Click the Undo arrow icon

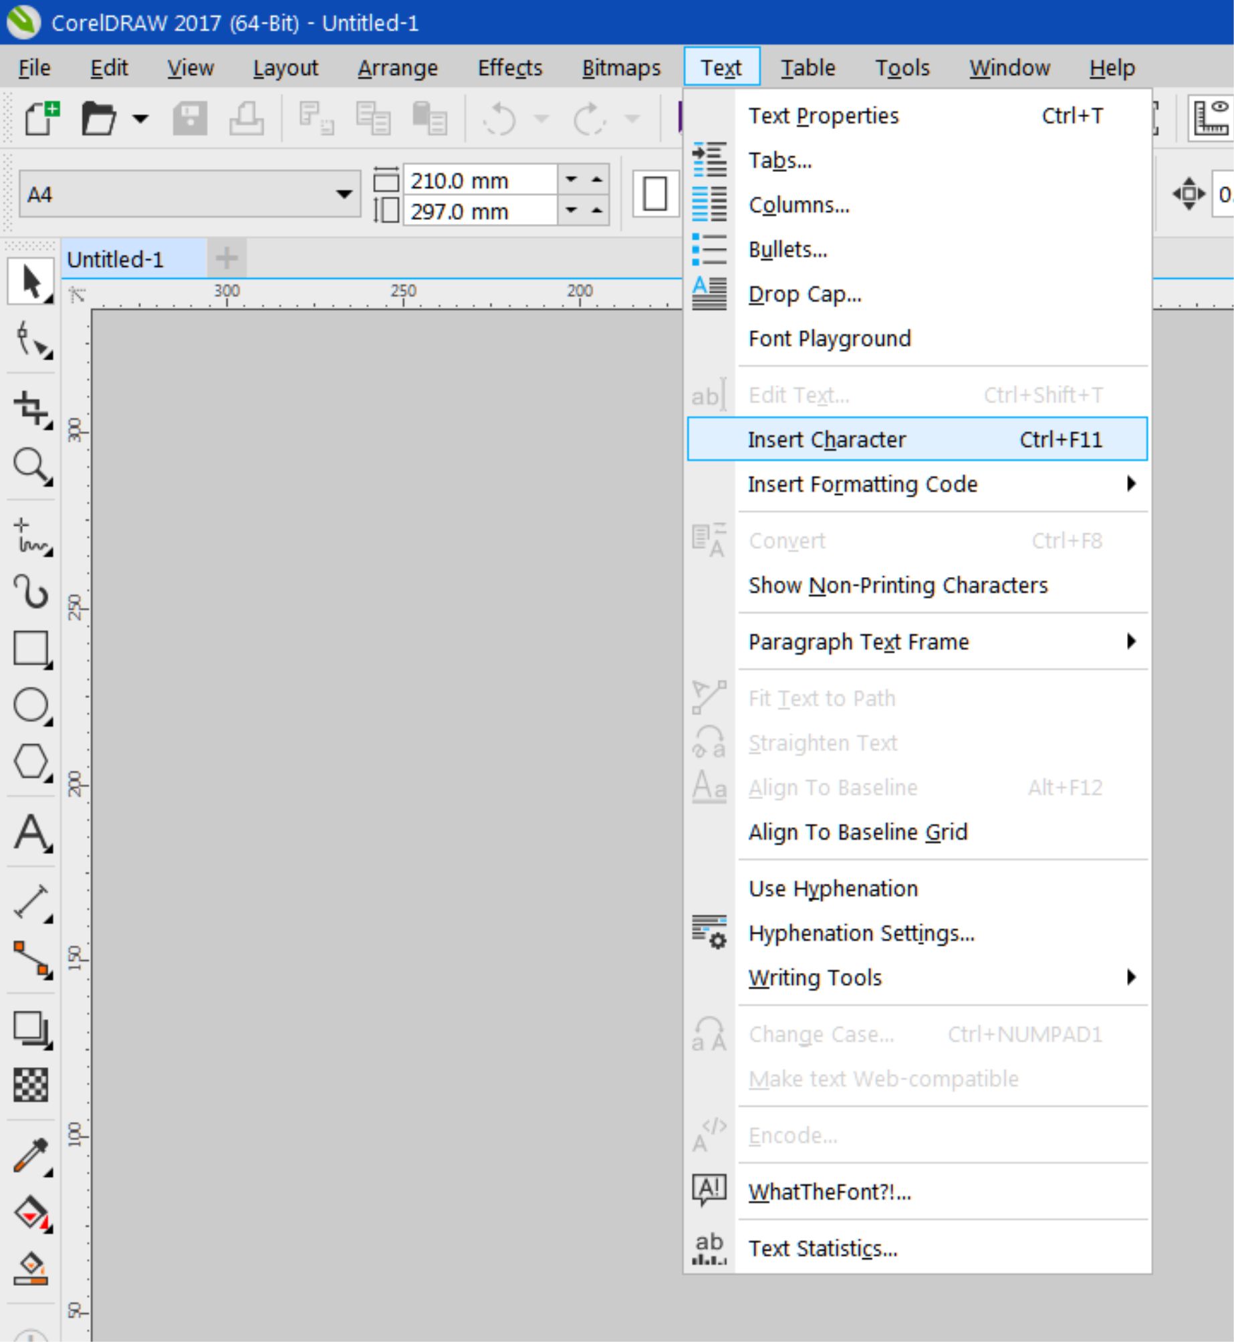(499, 118)
